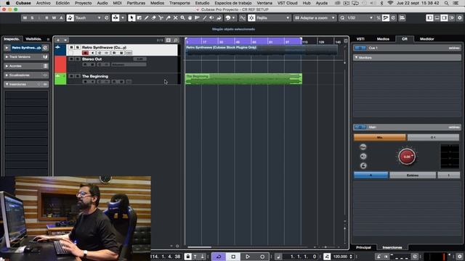Image resolution: width=465 pixels, height=261 pixels.
Task: Open the Touch automation mode dropdown
Action: point(88,17)
